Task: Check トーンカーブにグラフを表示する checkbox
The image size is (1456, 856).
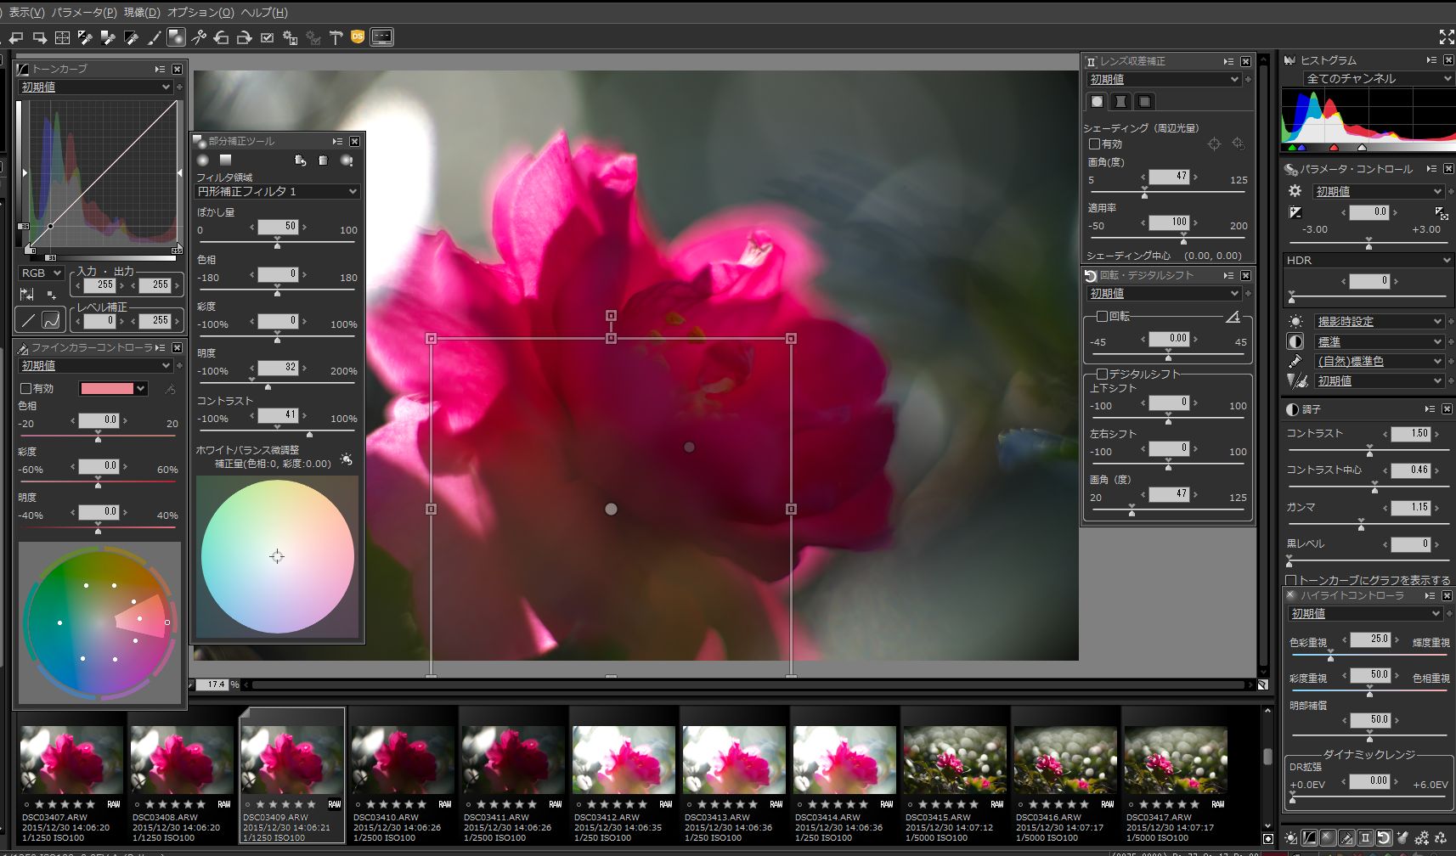Action: (x=1291, y=581)
